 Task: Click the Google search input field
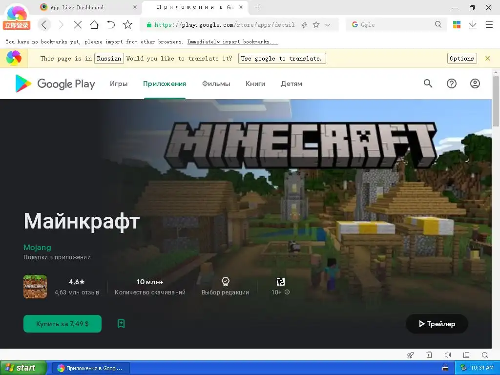(x=396, y=24)
